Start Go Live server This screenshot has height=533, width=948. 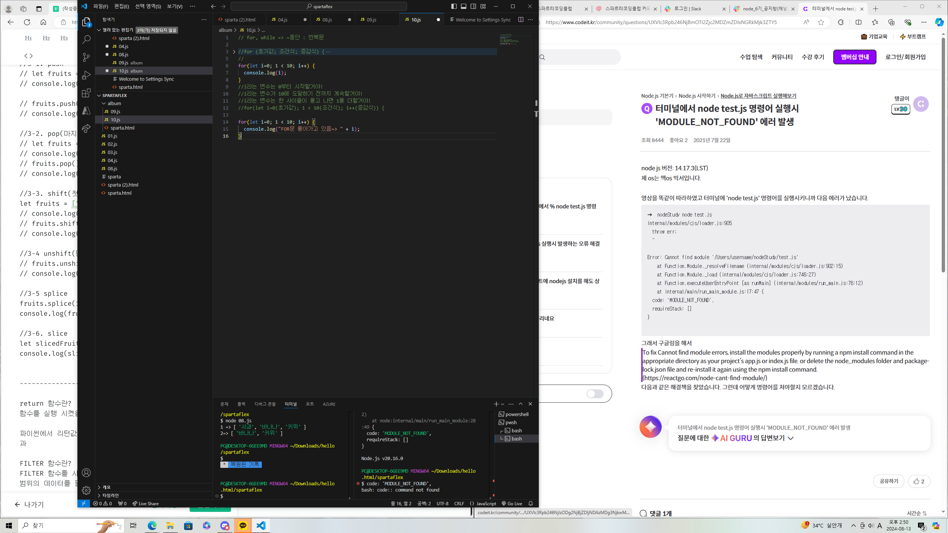coord(512,503)
